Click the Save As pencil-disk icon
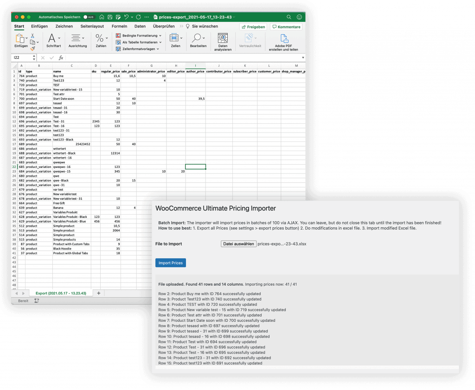 tap(118, 17)
